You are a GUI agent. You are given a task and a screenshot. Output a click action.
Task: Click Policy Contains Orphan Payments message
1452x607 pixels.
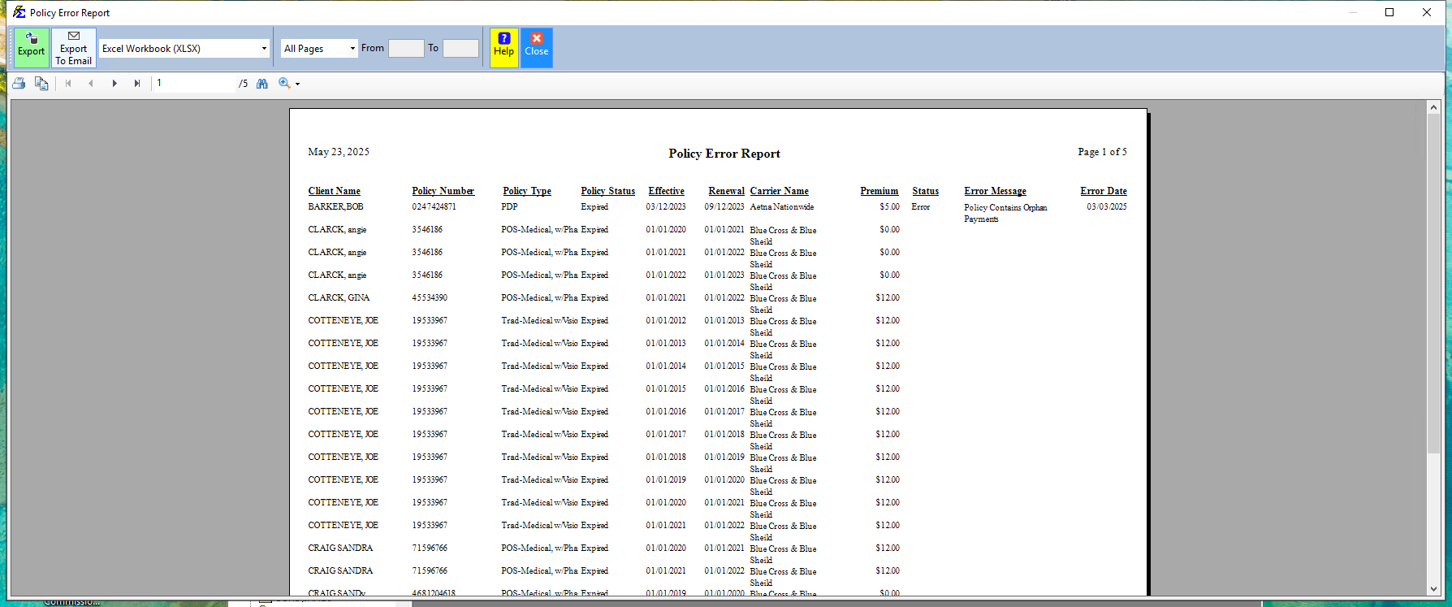coord(1005,213)
